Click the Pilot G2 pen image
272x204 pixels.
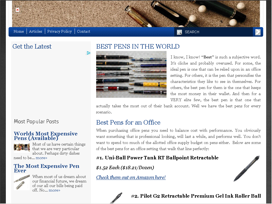click(x=116, y=198)
